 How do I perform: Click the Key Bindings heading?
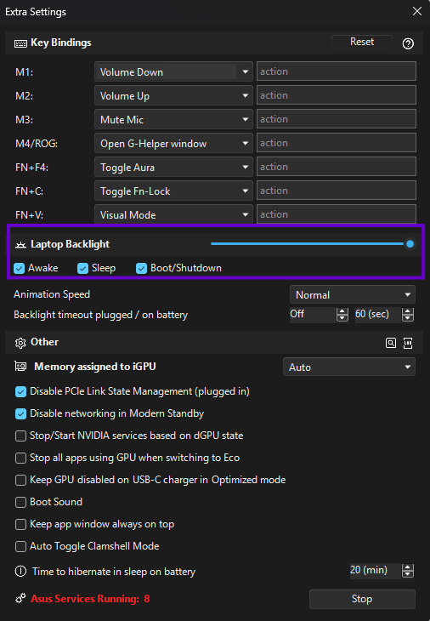(x=61, y=43)
